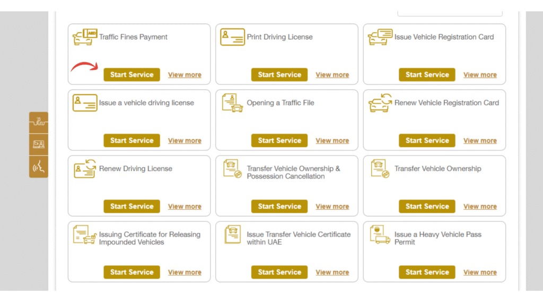The width and height of the screenshot is (543, 305).
Task: View more about Transfer Vehicle Ownership
Action: [x=480, y=206]
